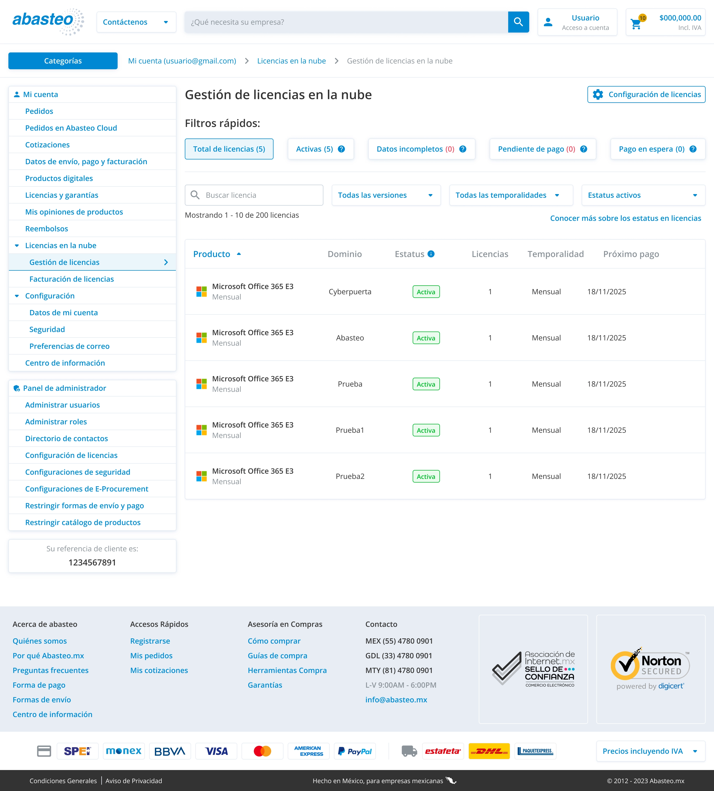Open the Todas las versiones dropdown
The image size is (714, 791).
click(386, 195)
